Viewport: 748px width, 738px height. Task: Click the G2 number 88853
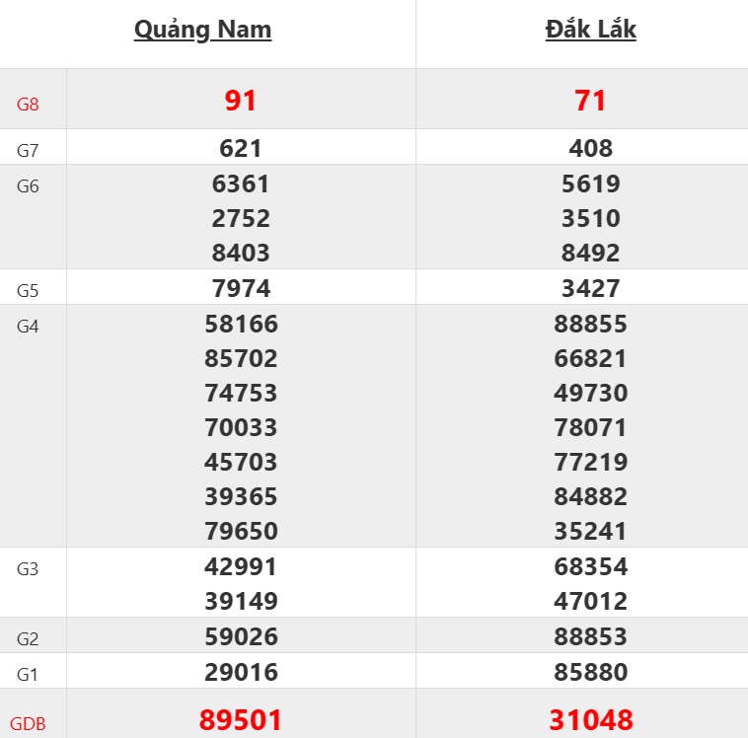pos(590,636)
